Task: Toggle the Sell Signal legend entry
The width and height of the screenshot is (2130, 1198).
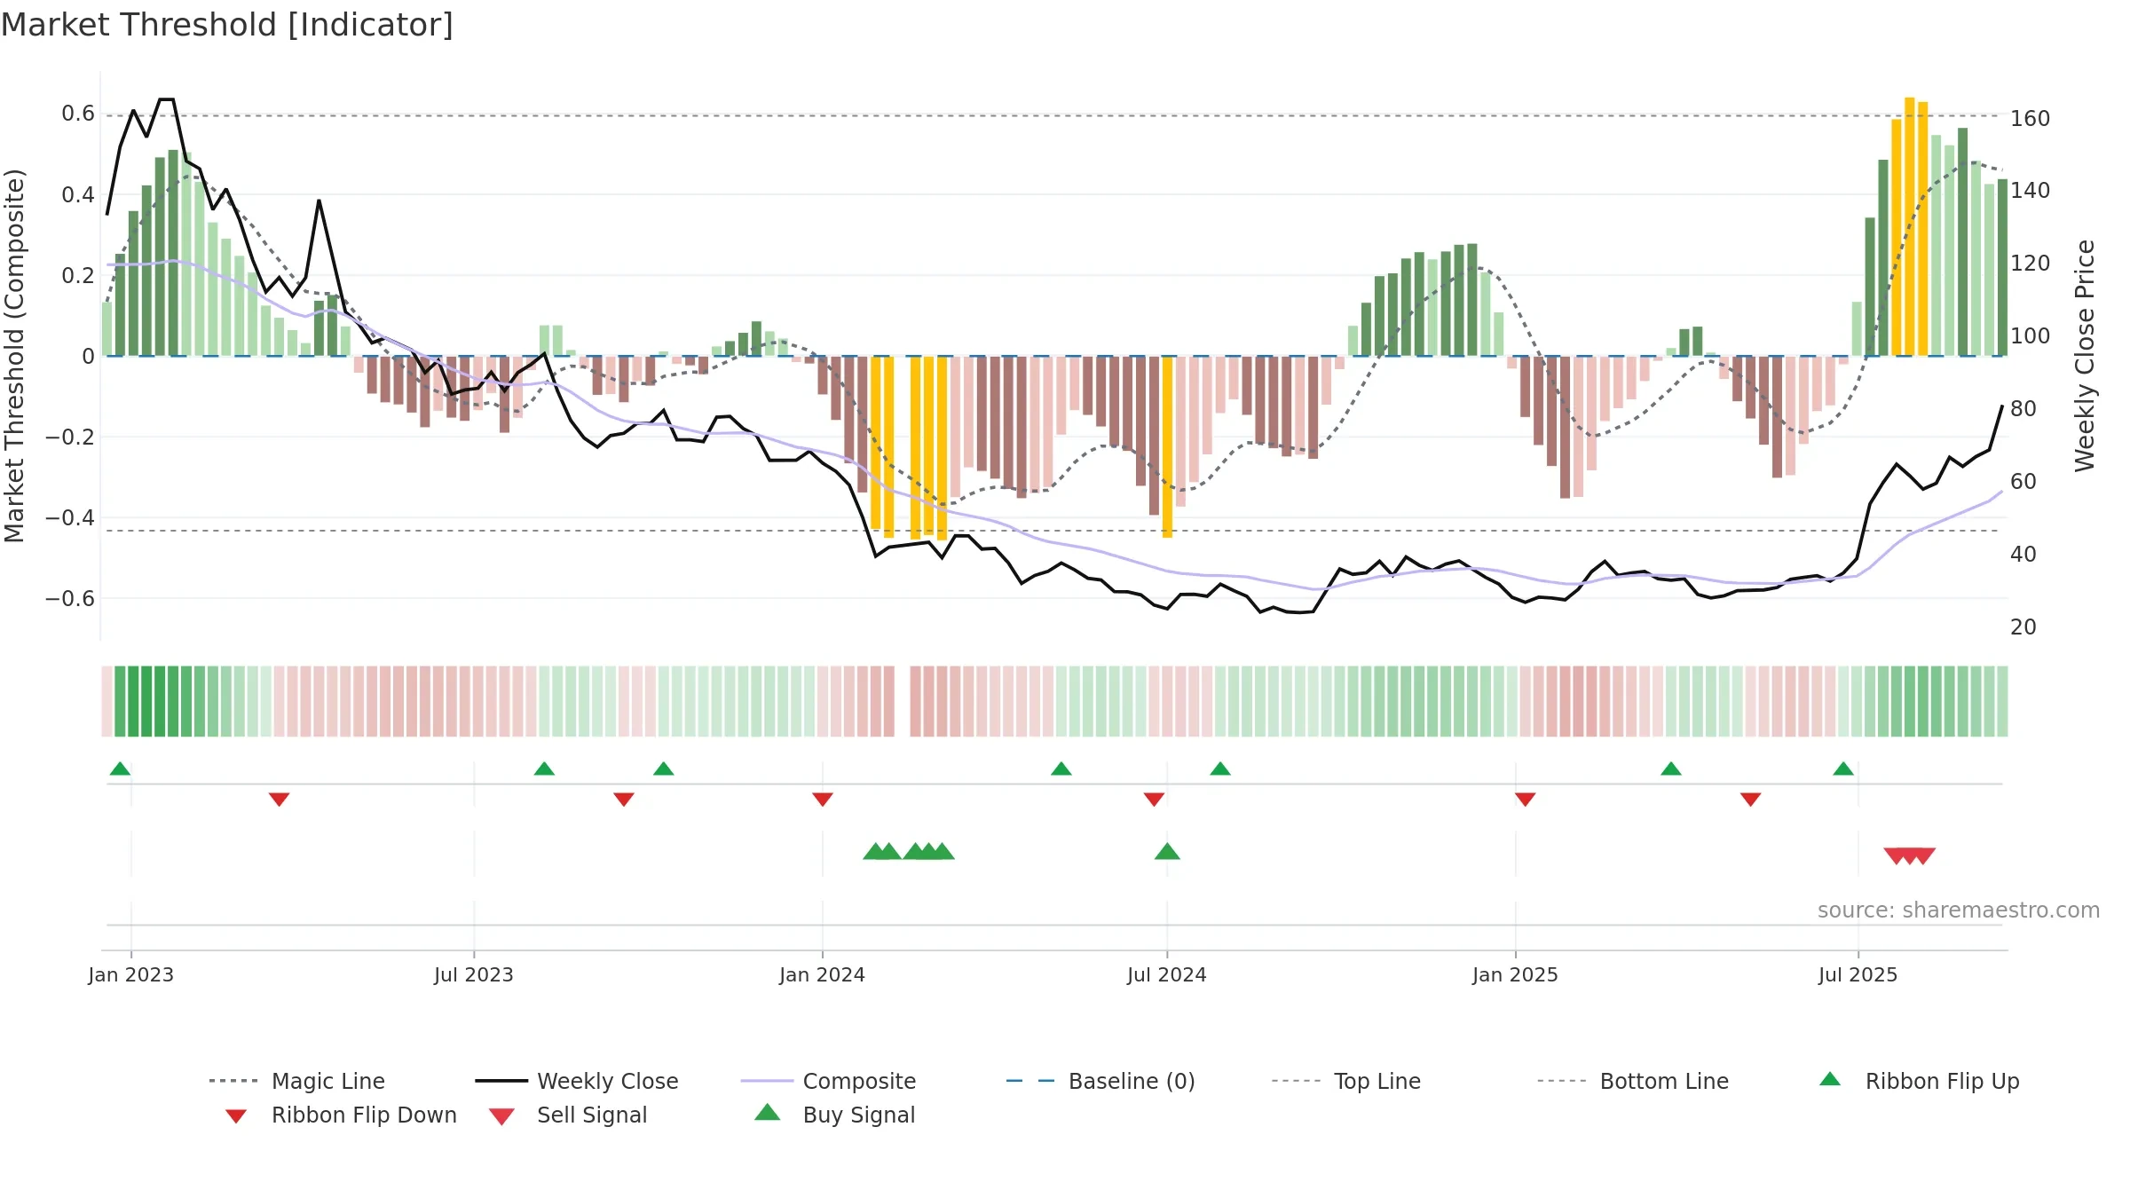Action: tap(568, 1115)
